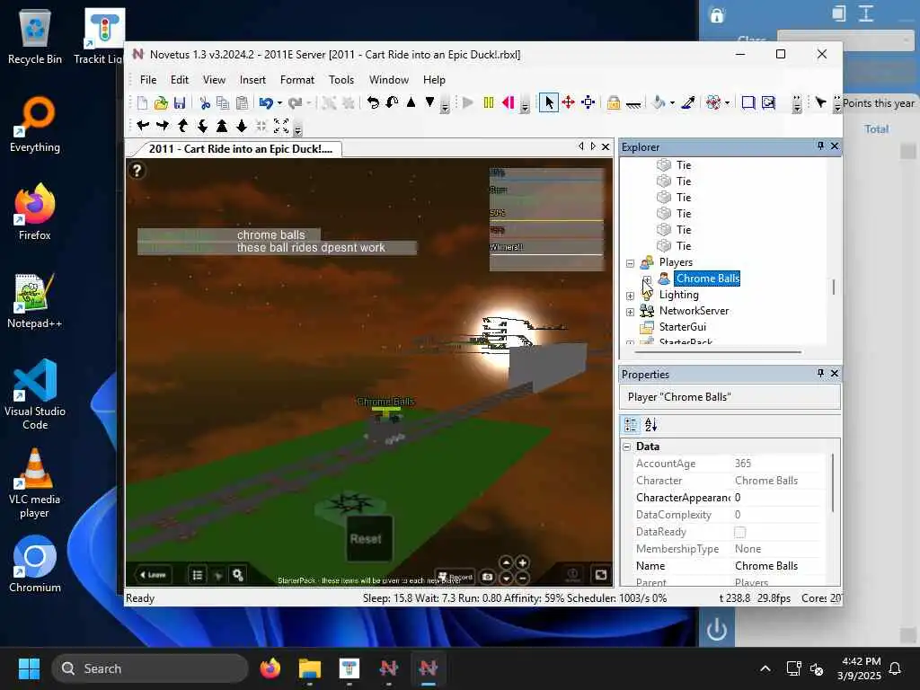920x690 pixels.
Task: Open Windows Start menu
Action: tap(29, 668)
